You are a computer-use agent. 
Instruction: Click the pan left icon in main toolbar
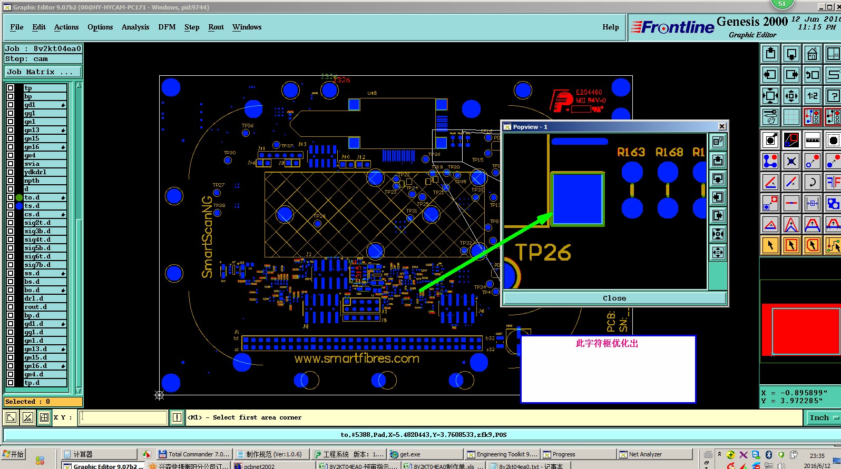(x=770, y=75)
